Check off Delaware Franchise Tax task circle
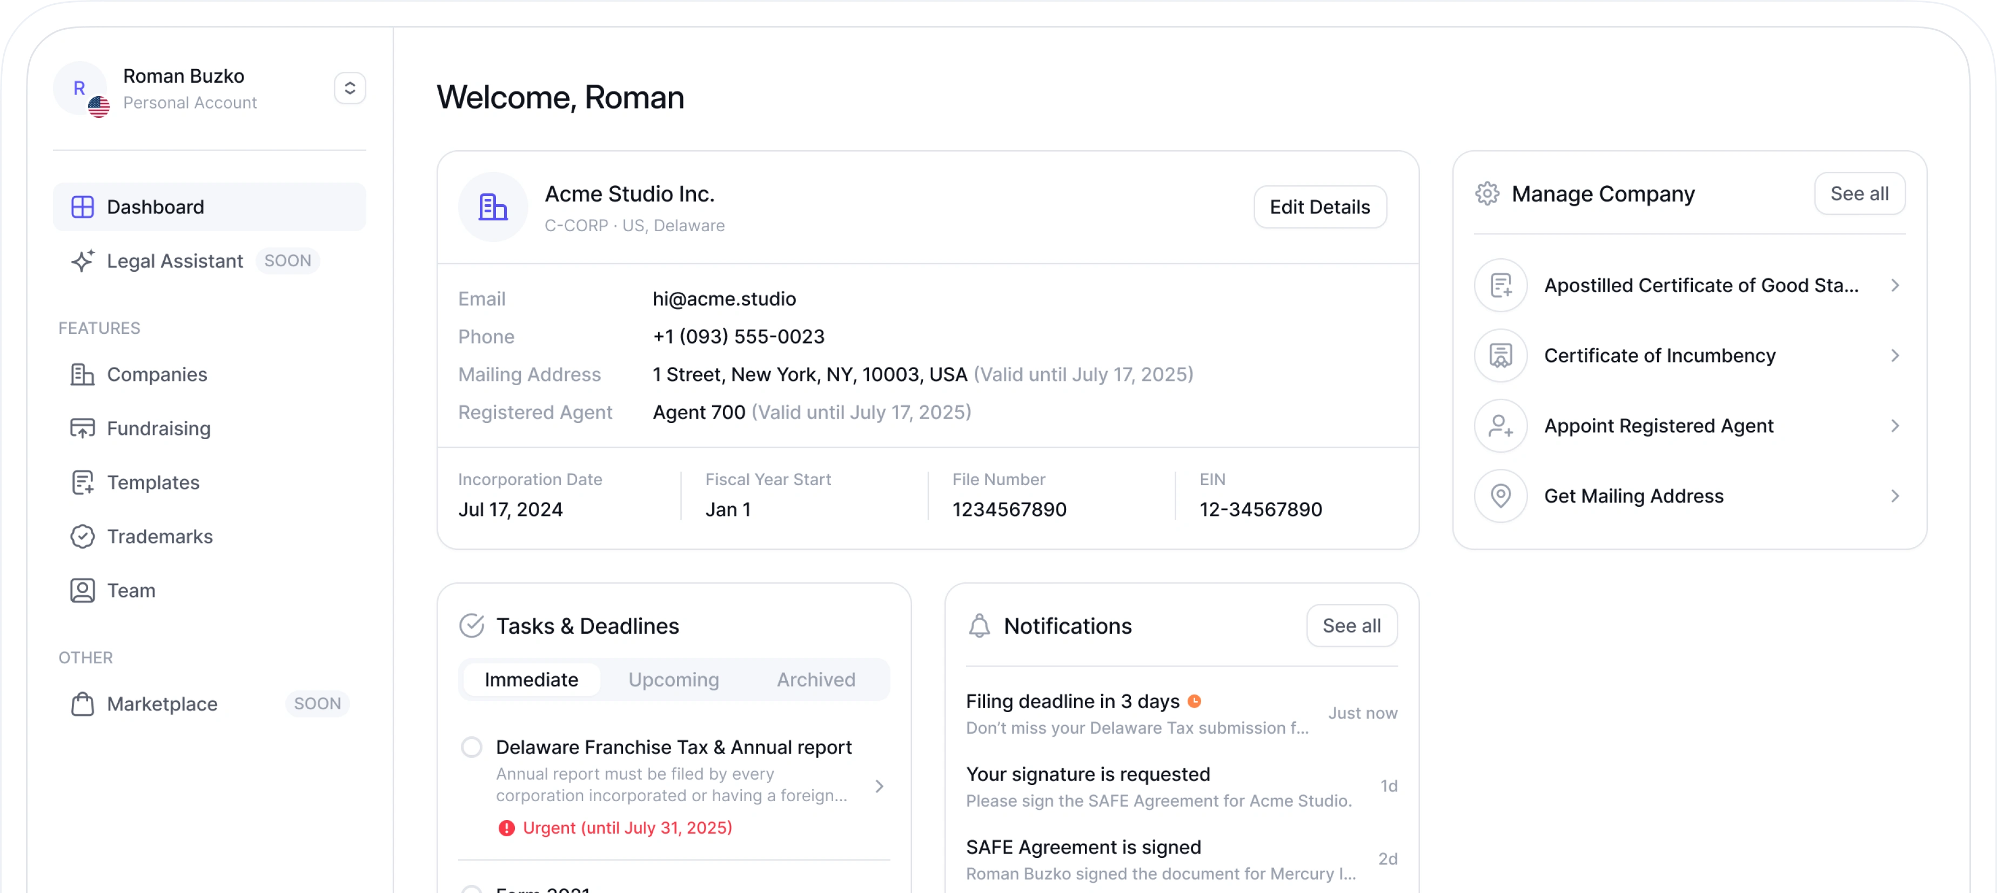Image resolution: width=1997 pixels, height=893 pixels. pyautogui.click(x=471, y=747)
